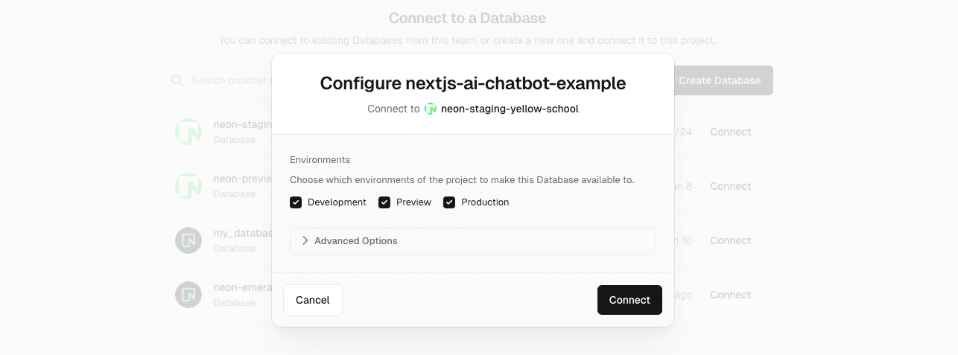Click the my_database gray avatar icon
Screen dimensions: 958x355
pyautogui.click(x=188, y=240)
